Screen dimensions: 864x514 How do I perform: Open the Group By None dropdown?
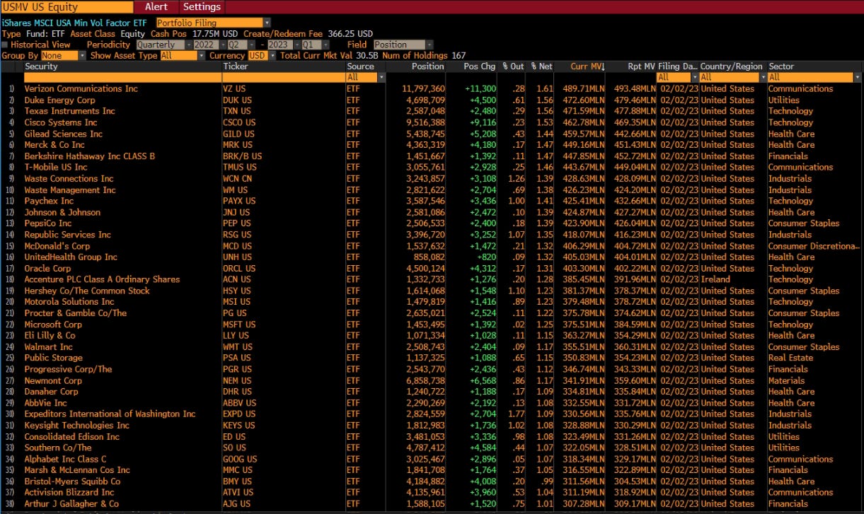pos(62,55)
